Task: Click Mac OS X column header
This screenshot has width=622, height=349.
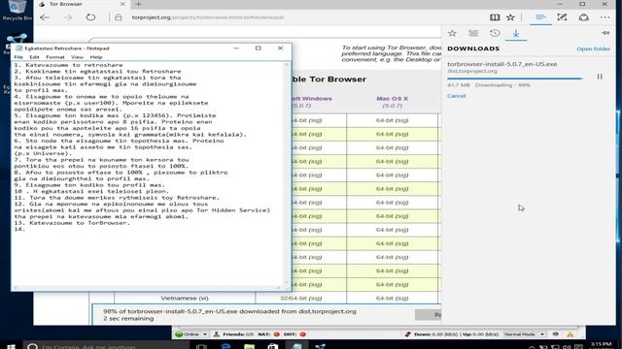Action: tap(392, 99)
